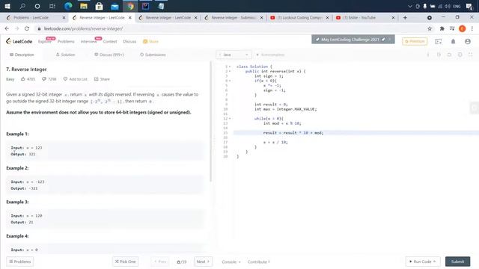479x269 pixels.
Task: Open the LeetCode account profile icon
Action: pos(468,41)
